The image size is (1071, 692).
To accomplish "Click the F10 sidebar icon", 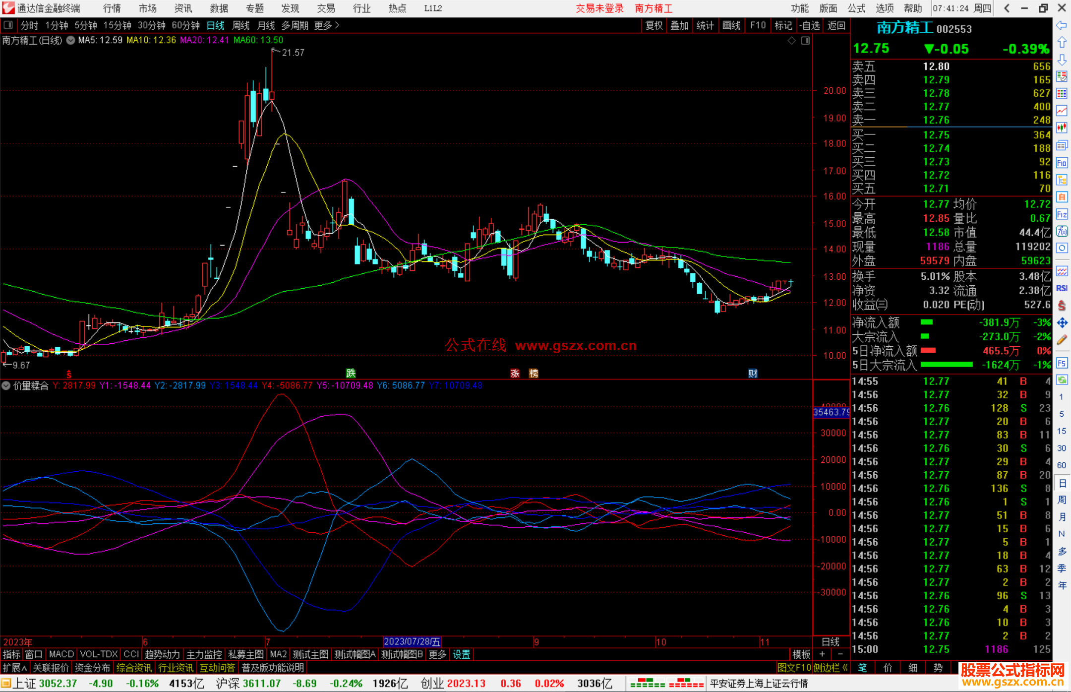I will point(1062,163).
